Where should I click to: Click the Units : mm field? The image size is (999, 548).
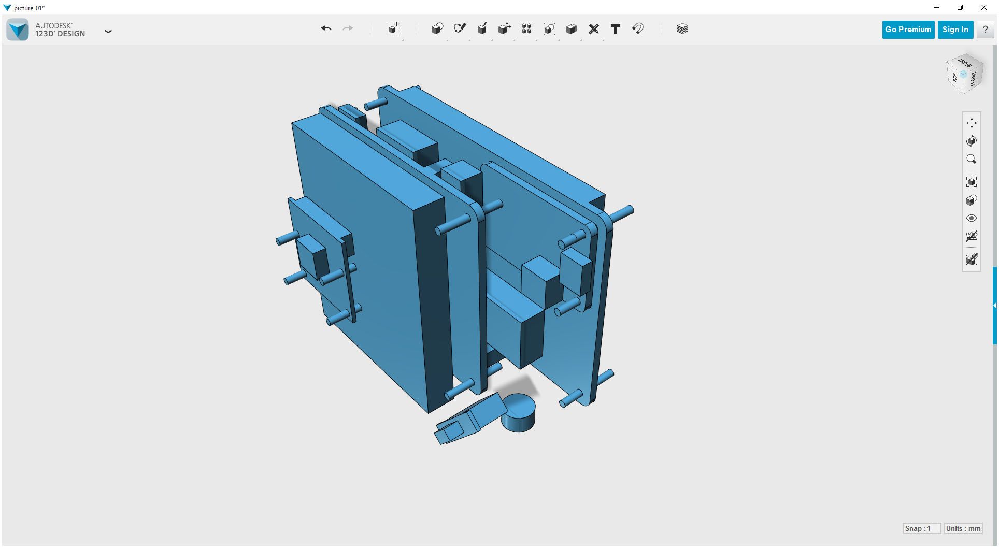(x=962, y=528)
